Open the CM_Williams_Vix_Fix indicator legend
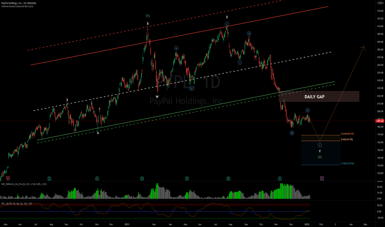385x227 pixels. tap(24, 184)
